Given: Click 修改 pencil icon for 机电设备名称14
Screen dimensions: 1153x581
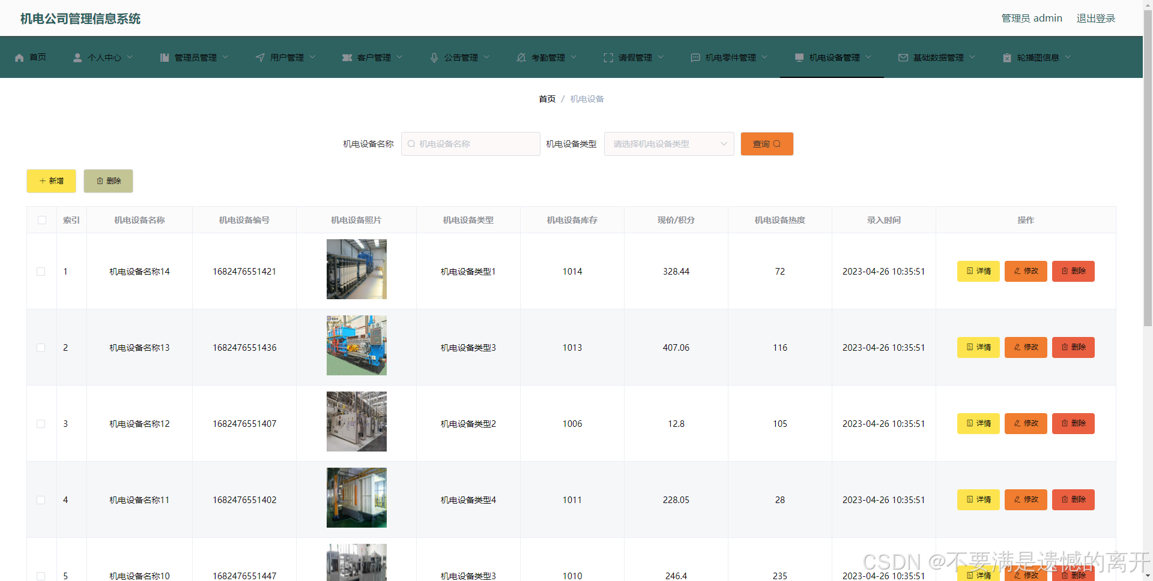Looking at the screenshot, I should click(x=1017, y=271).
